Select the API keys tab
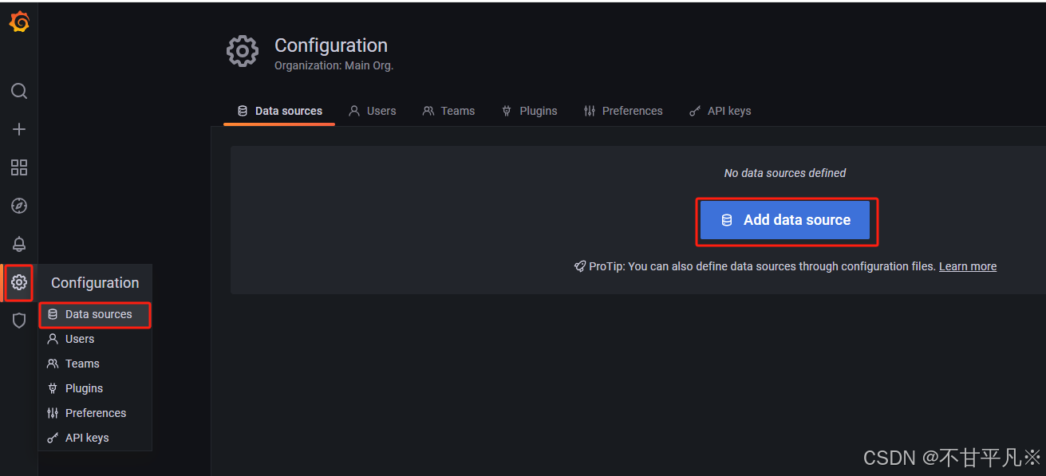The height and width of the screenshot is (476, 1046). tap(720, 111)
